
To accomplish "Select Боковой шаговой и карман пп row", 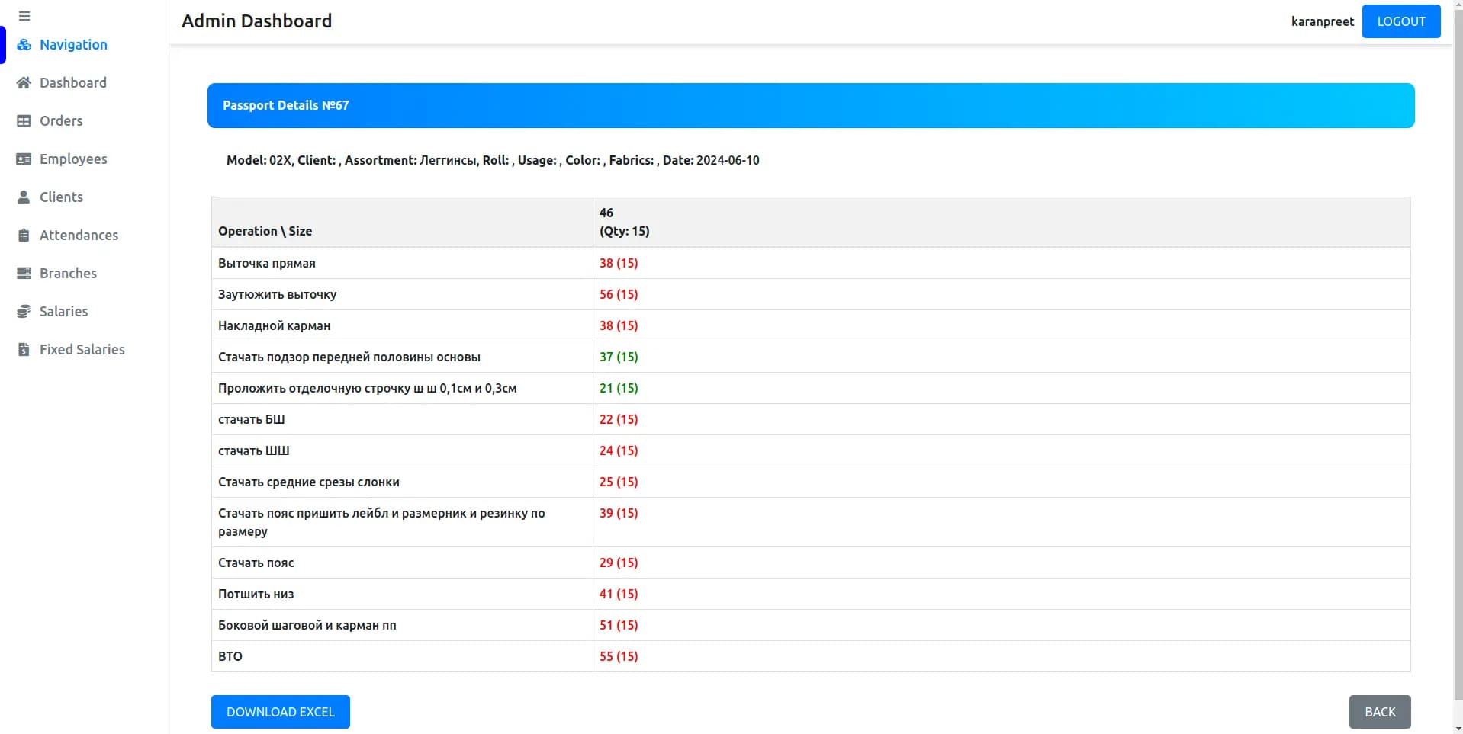I will click(x=811, y=625).
